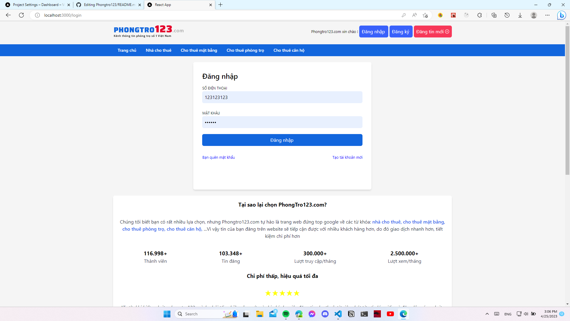Click the address bar URL localhost:3000/login
The height and width of the screenshot is (321, 570).
point(63,15)
